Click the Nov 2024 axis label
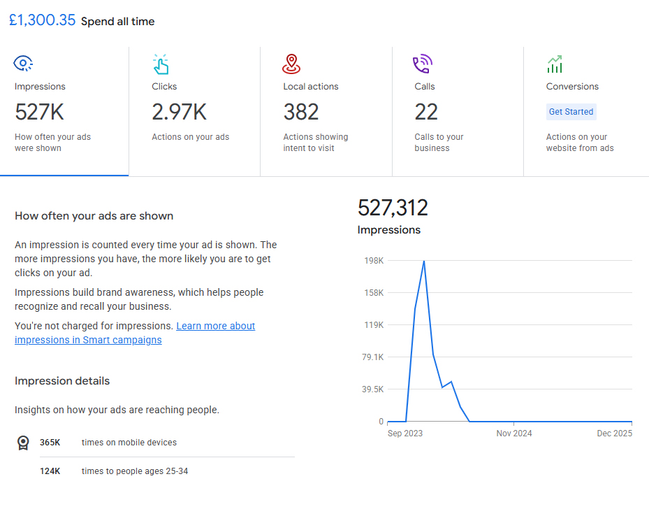The image size is (649, 530). [x=514, y=434]
